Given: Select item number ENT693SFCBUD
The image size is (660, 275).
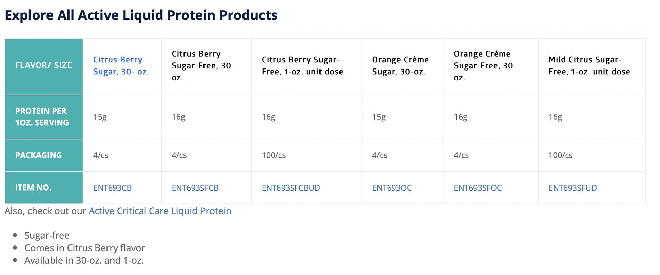Looking at the screenshot, I should (291, 188).
